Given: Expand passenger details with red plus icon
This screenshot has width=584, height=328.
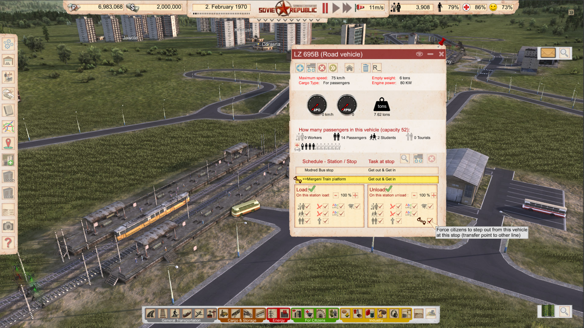Looking at the screenshot, I should pos(297,145).
